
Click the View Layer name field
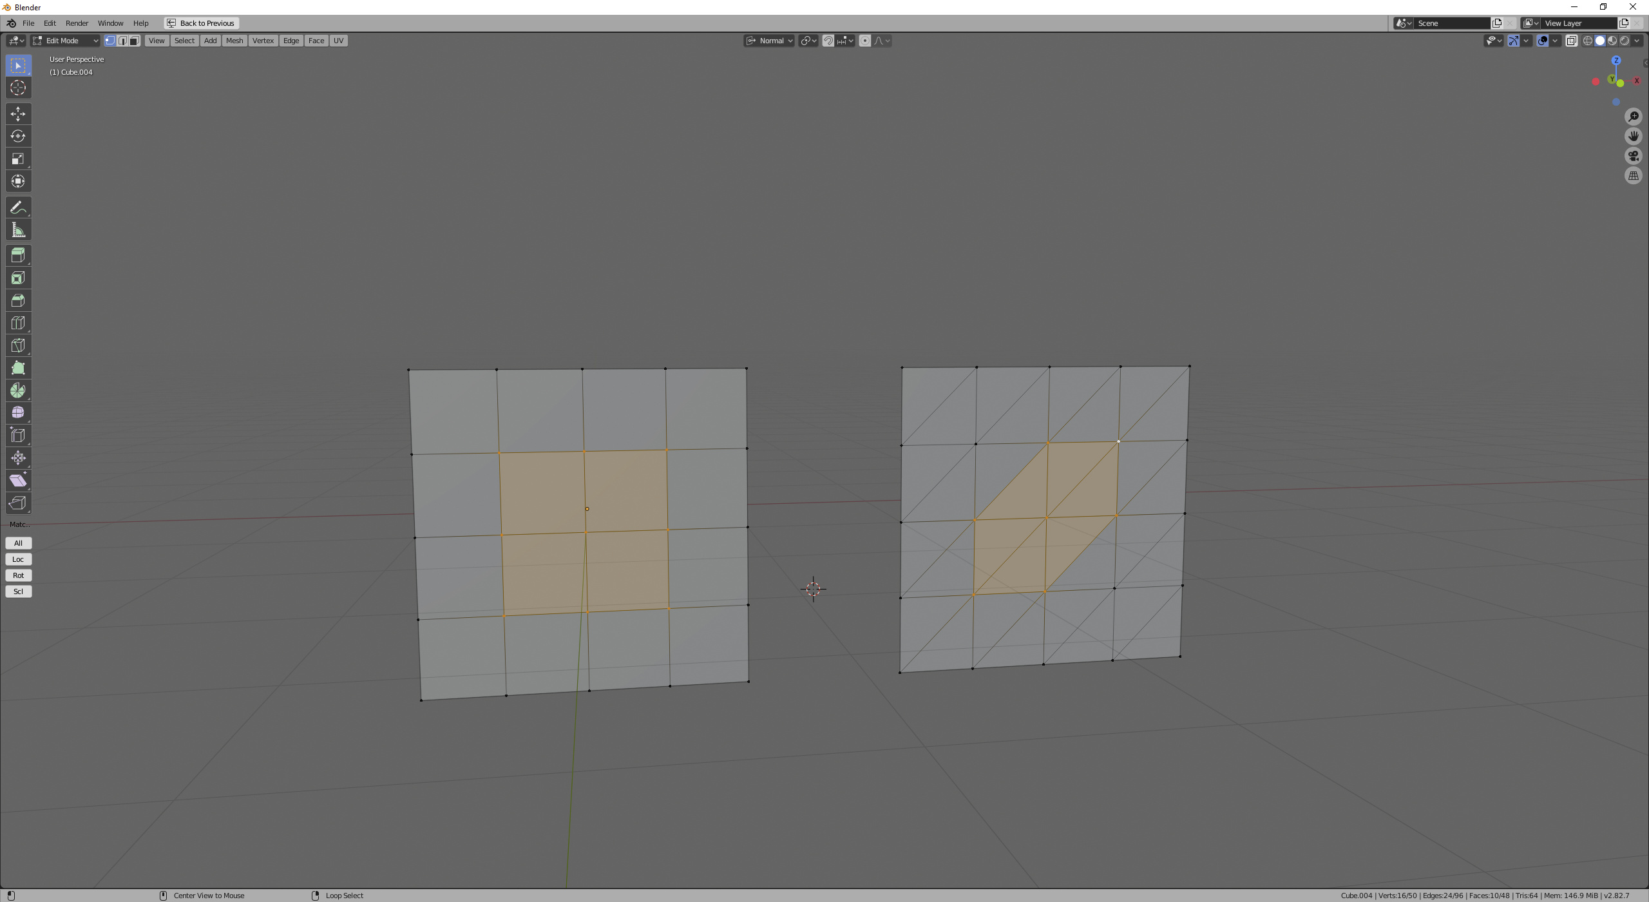[1578, 23]
